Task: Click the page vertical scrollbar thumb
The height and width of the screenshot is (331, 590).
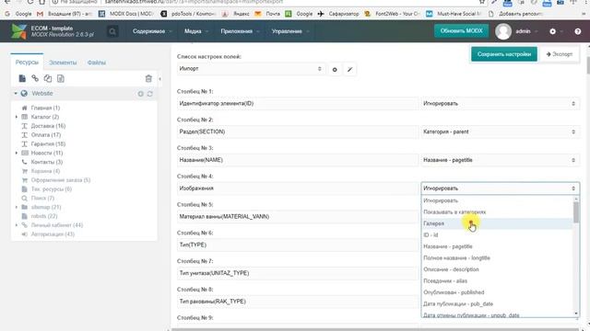Action: [x=588, y=64]
